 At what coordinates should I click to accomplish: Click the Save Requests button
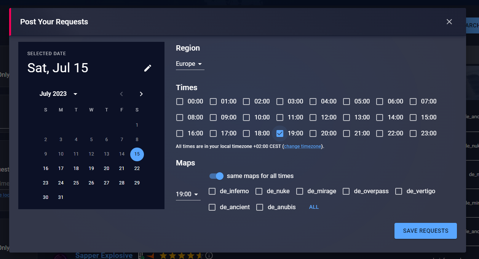click(425, 231)
